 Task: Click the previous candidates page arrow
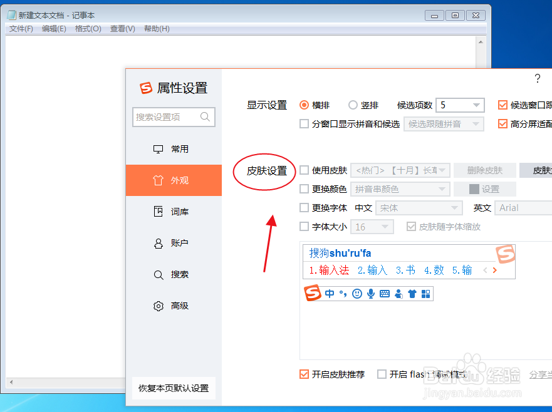pyautogui.click(x=485, y=270)
